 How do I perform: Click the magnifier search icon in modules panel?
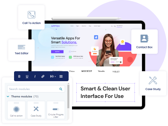tap(61, 89)
